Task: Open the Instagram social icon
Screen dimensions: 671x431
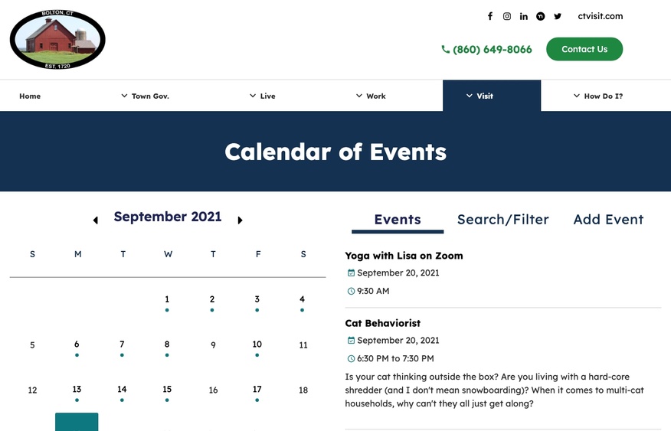Action: 506,16
